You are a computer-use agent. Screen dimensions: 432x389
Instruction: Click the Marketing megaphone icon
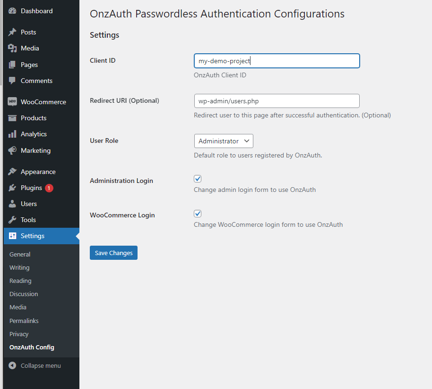click(12, 150)
